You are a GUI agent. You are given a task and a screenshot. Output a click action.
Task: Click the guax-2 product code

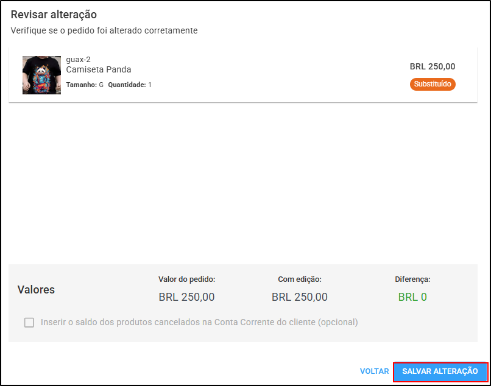coord(79,60)
